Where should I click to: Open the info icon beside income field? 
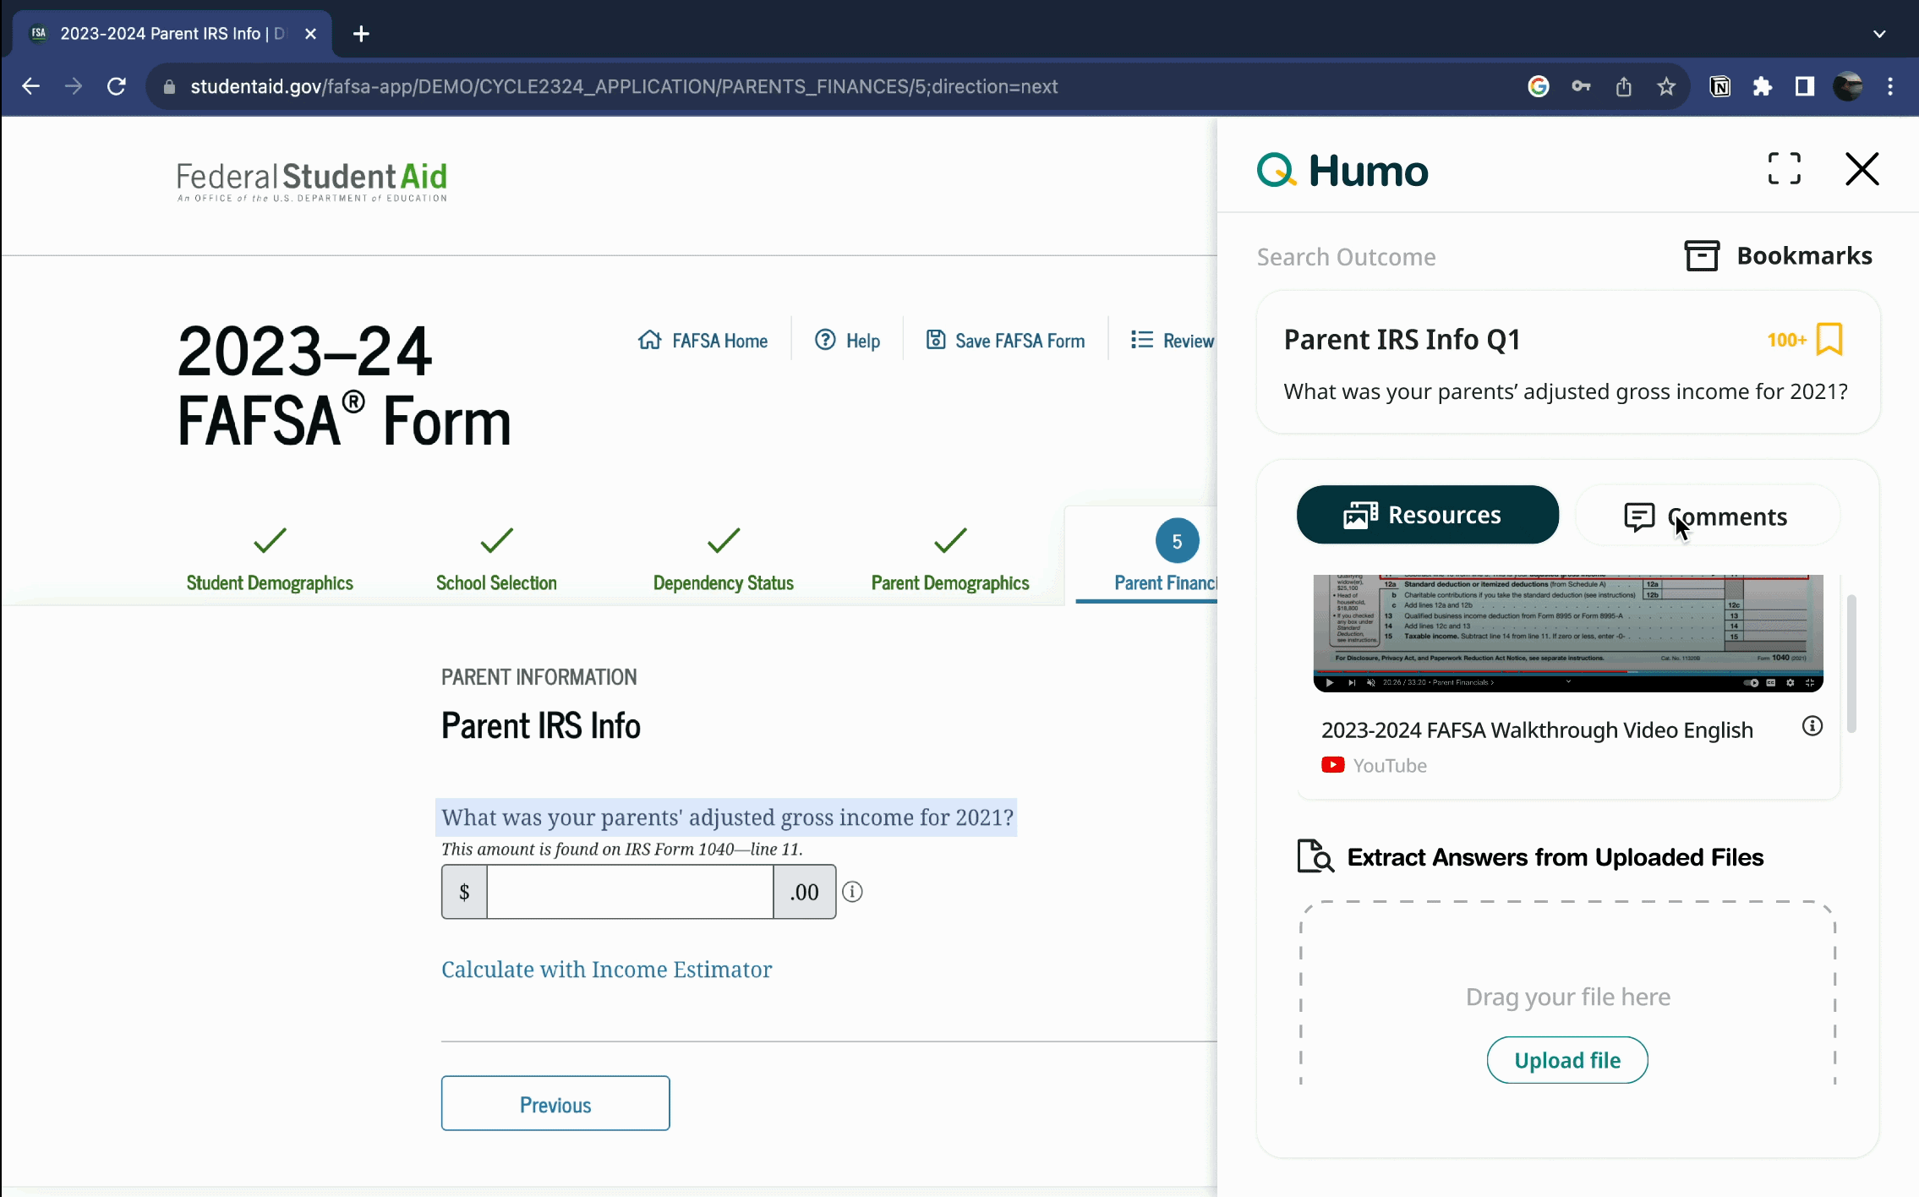point(852,892)
